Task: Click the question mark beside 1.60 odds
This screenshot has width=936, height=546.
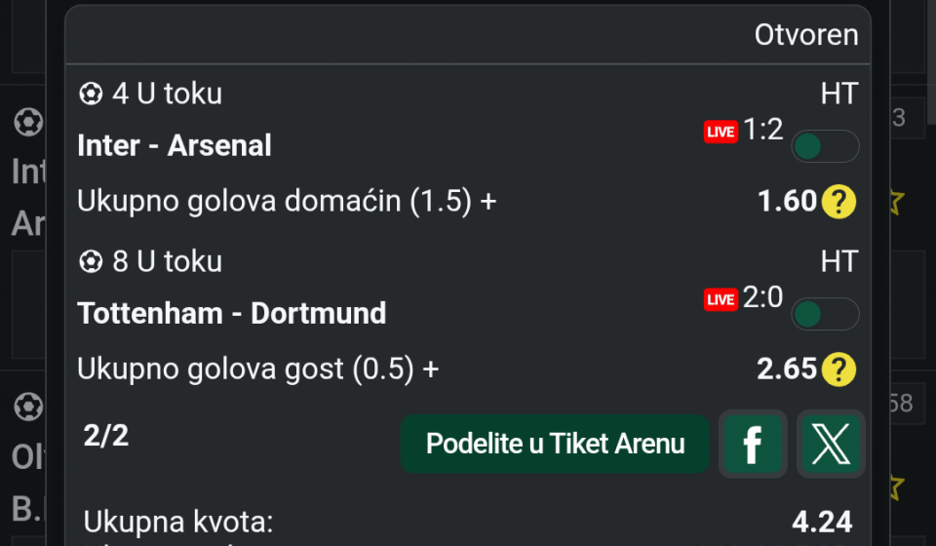Action: 838,202
